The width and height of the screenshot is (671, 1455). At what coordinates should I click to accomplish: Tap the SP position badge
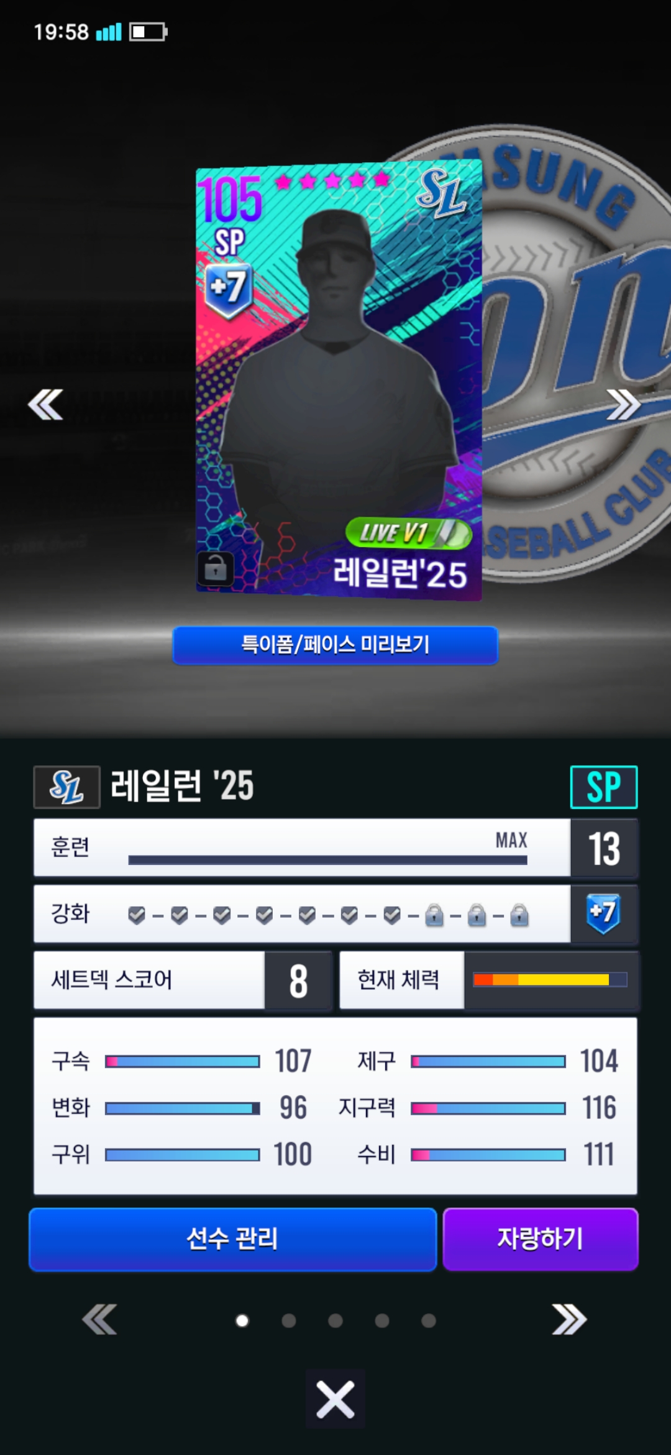click(604, 787)
